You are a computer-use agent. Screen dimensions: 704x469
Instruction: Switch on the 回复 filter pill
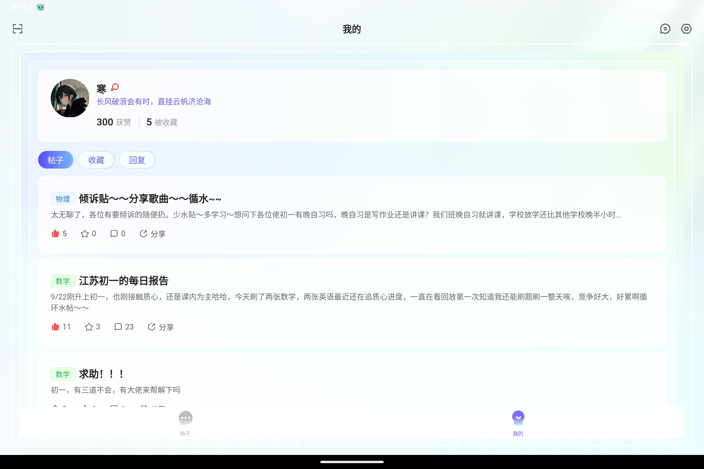coord(137,160)
